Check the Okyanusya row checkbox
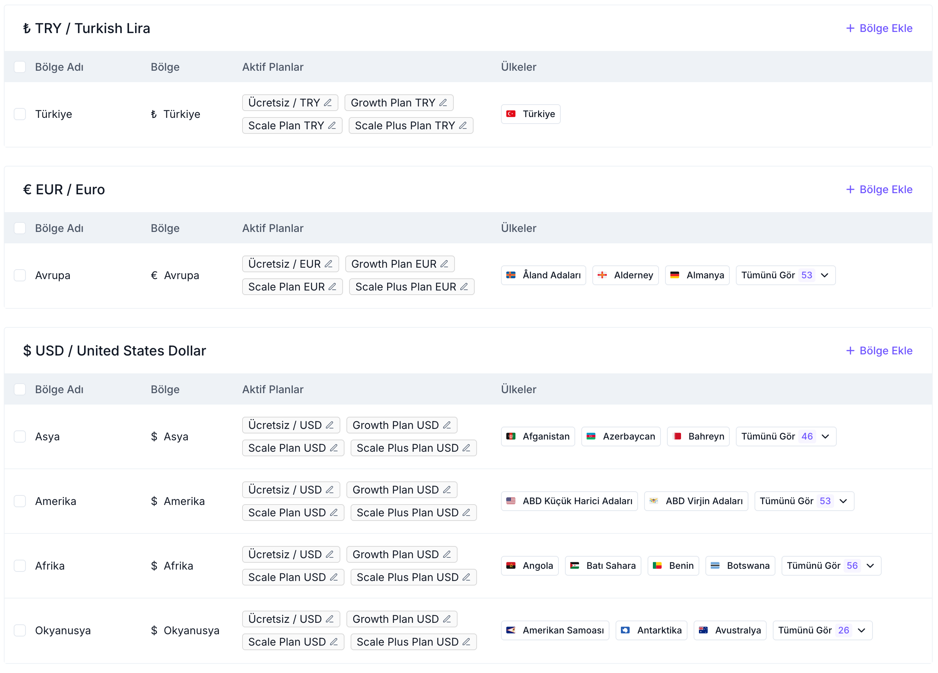 coord(20,630)
